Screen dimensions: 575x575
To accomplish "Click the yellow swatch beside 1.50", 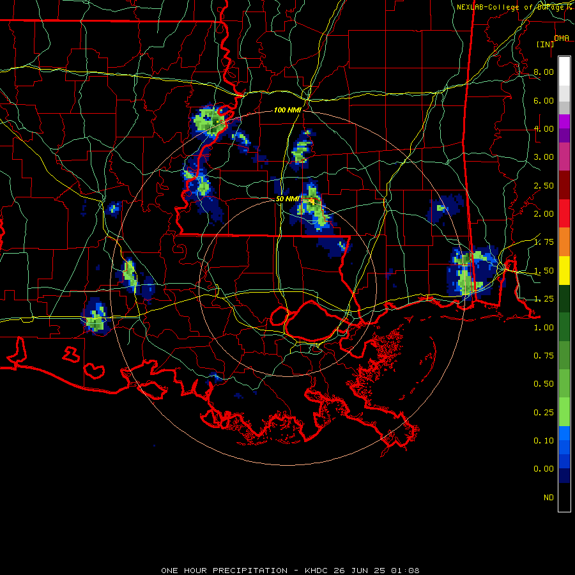I will coord(564,270).
